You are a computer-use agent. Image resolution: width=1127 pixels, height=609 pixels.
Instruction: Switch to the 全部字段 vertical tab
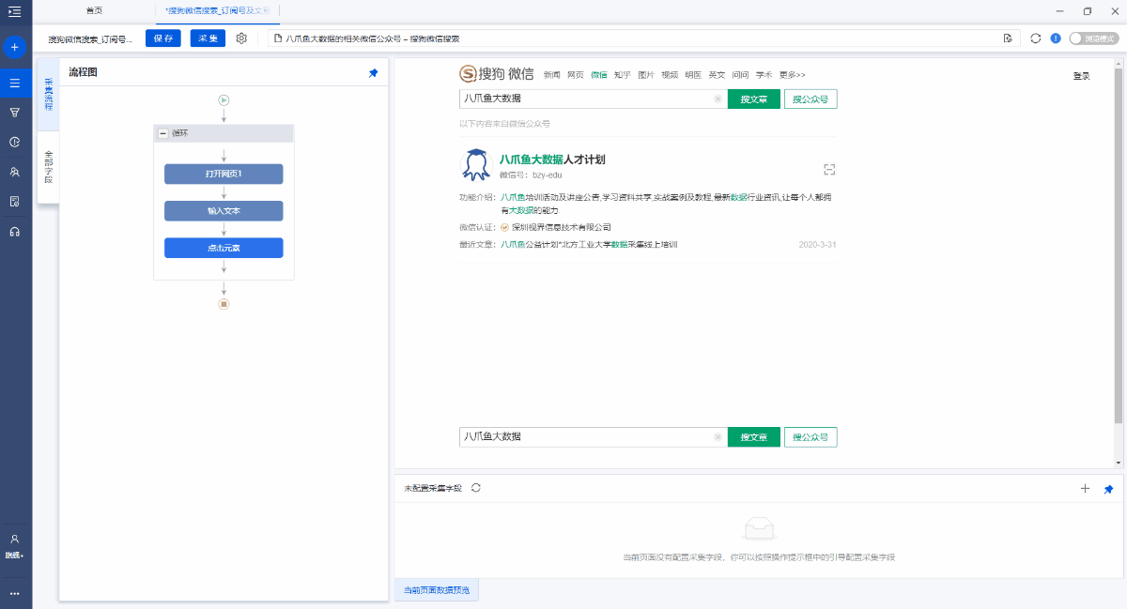(48, 165)
